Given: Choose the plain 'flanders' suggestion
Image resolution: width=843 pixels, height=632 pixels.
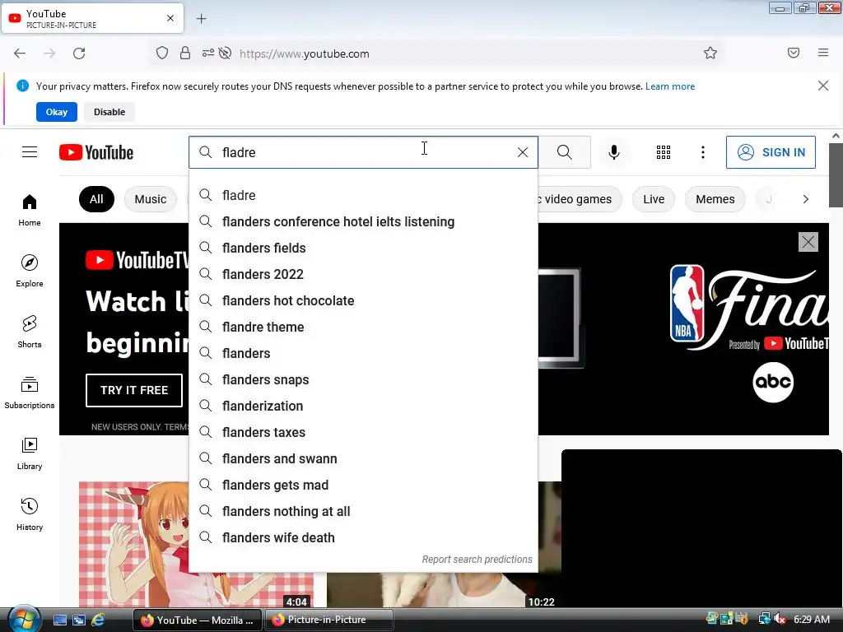Looking at the screenshot, I should [363, 353].
